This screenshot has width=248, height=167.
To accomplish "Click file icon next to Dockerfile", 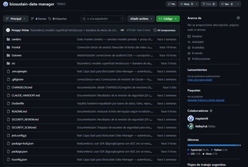I will (x=8, y=103).
